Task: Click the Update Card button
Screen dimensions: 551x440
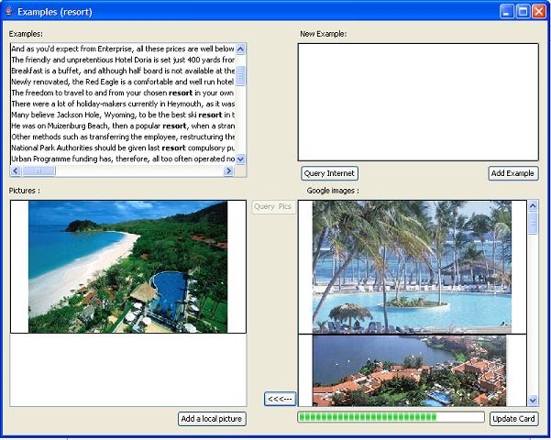Action: pos(513,419)
